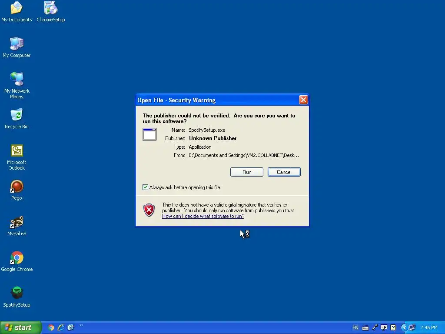Click the 'Unknown Publisher' text

pyautogui.click(x=213, y=138)
